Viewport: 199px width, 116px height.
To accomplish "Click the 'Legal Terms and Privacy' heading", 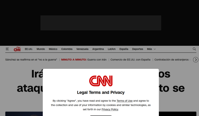I will pos(101,92).
